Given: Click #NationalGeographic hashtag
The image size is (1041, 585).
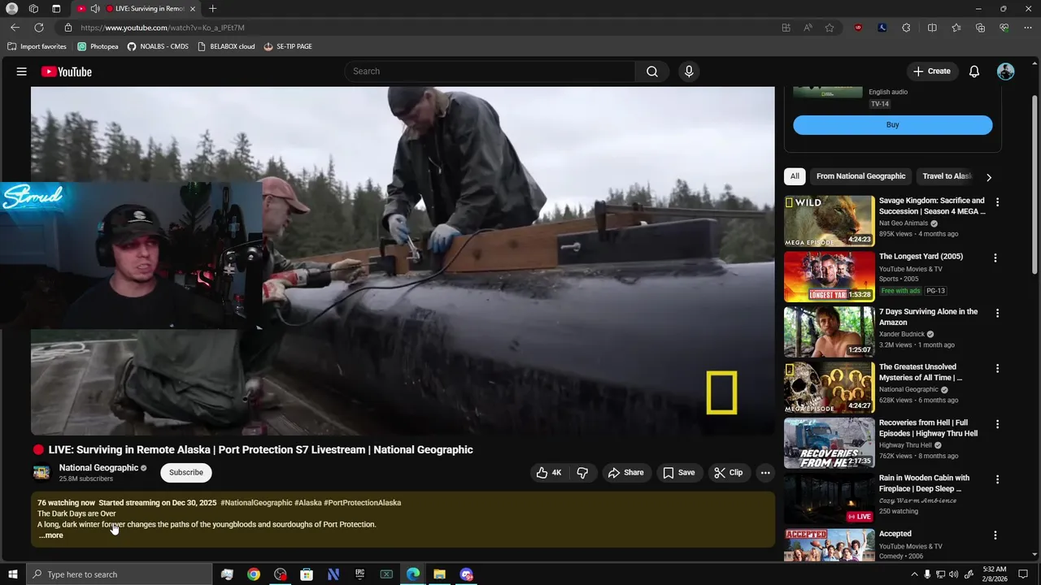Looking at the screenshot, I should coord(256,503).
